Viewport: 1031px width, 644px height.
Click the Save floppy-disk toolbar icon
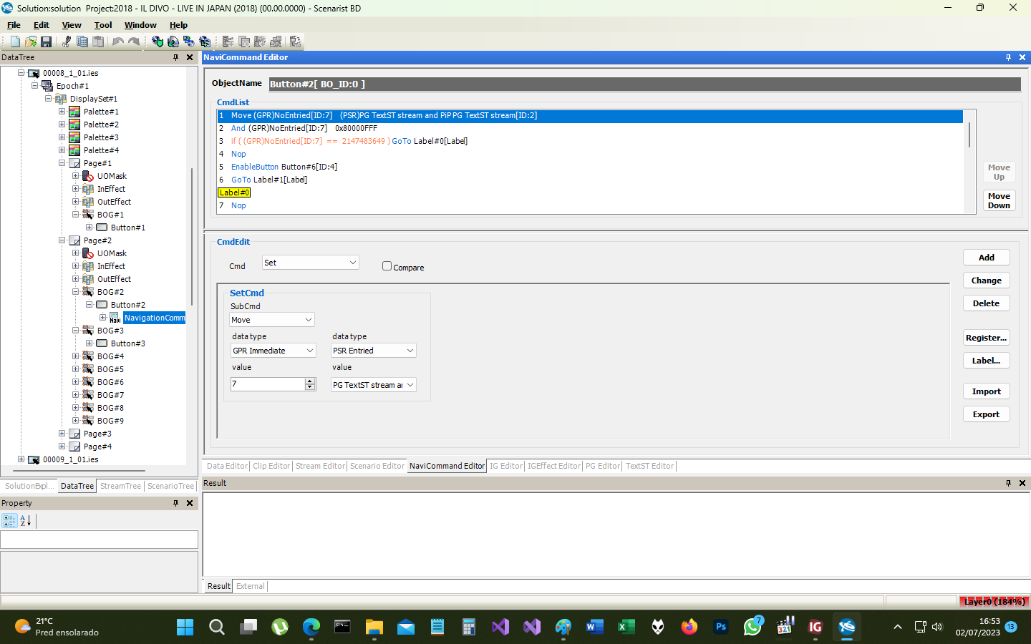46,42
